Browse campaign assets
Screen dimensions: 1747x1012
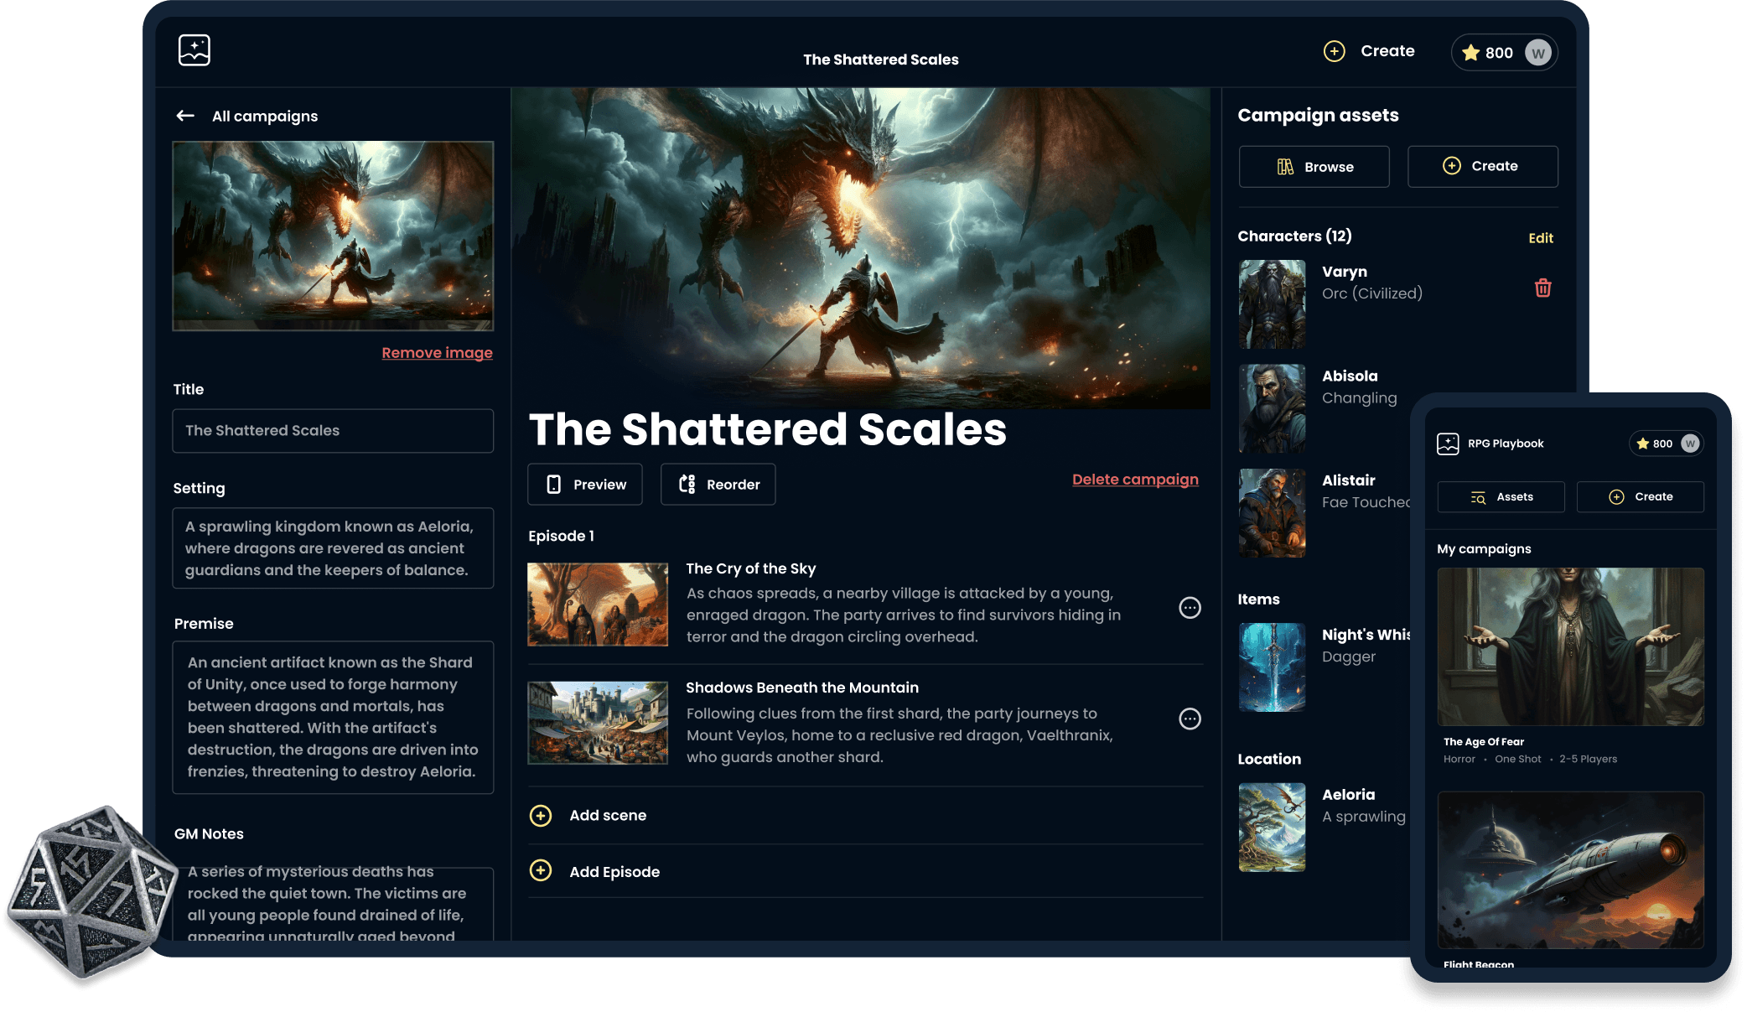click(1314, 167)
